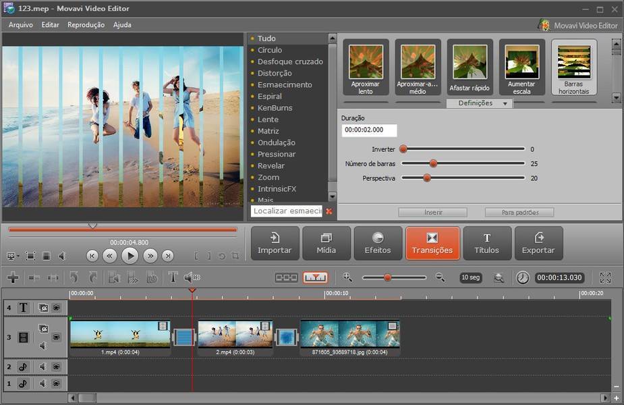Click the clock icon beside project duration
Image resolution: width=624 pixels, height=405 pixels.
tap(523, 277)
